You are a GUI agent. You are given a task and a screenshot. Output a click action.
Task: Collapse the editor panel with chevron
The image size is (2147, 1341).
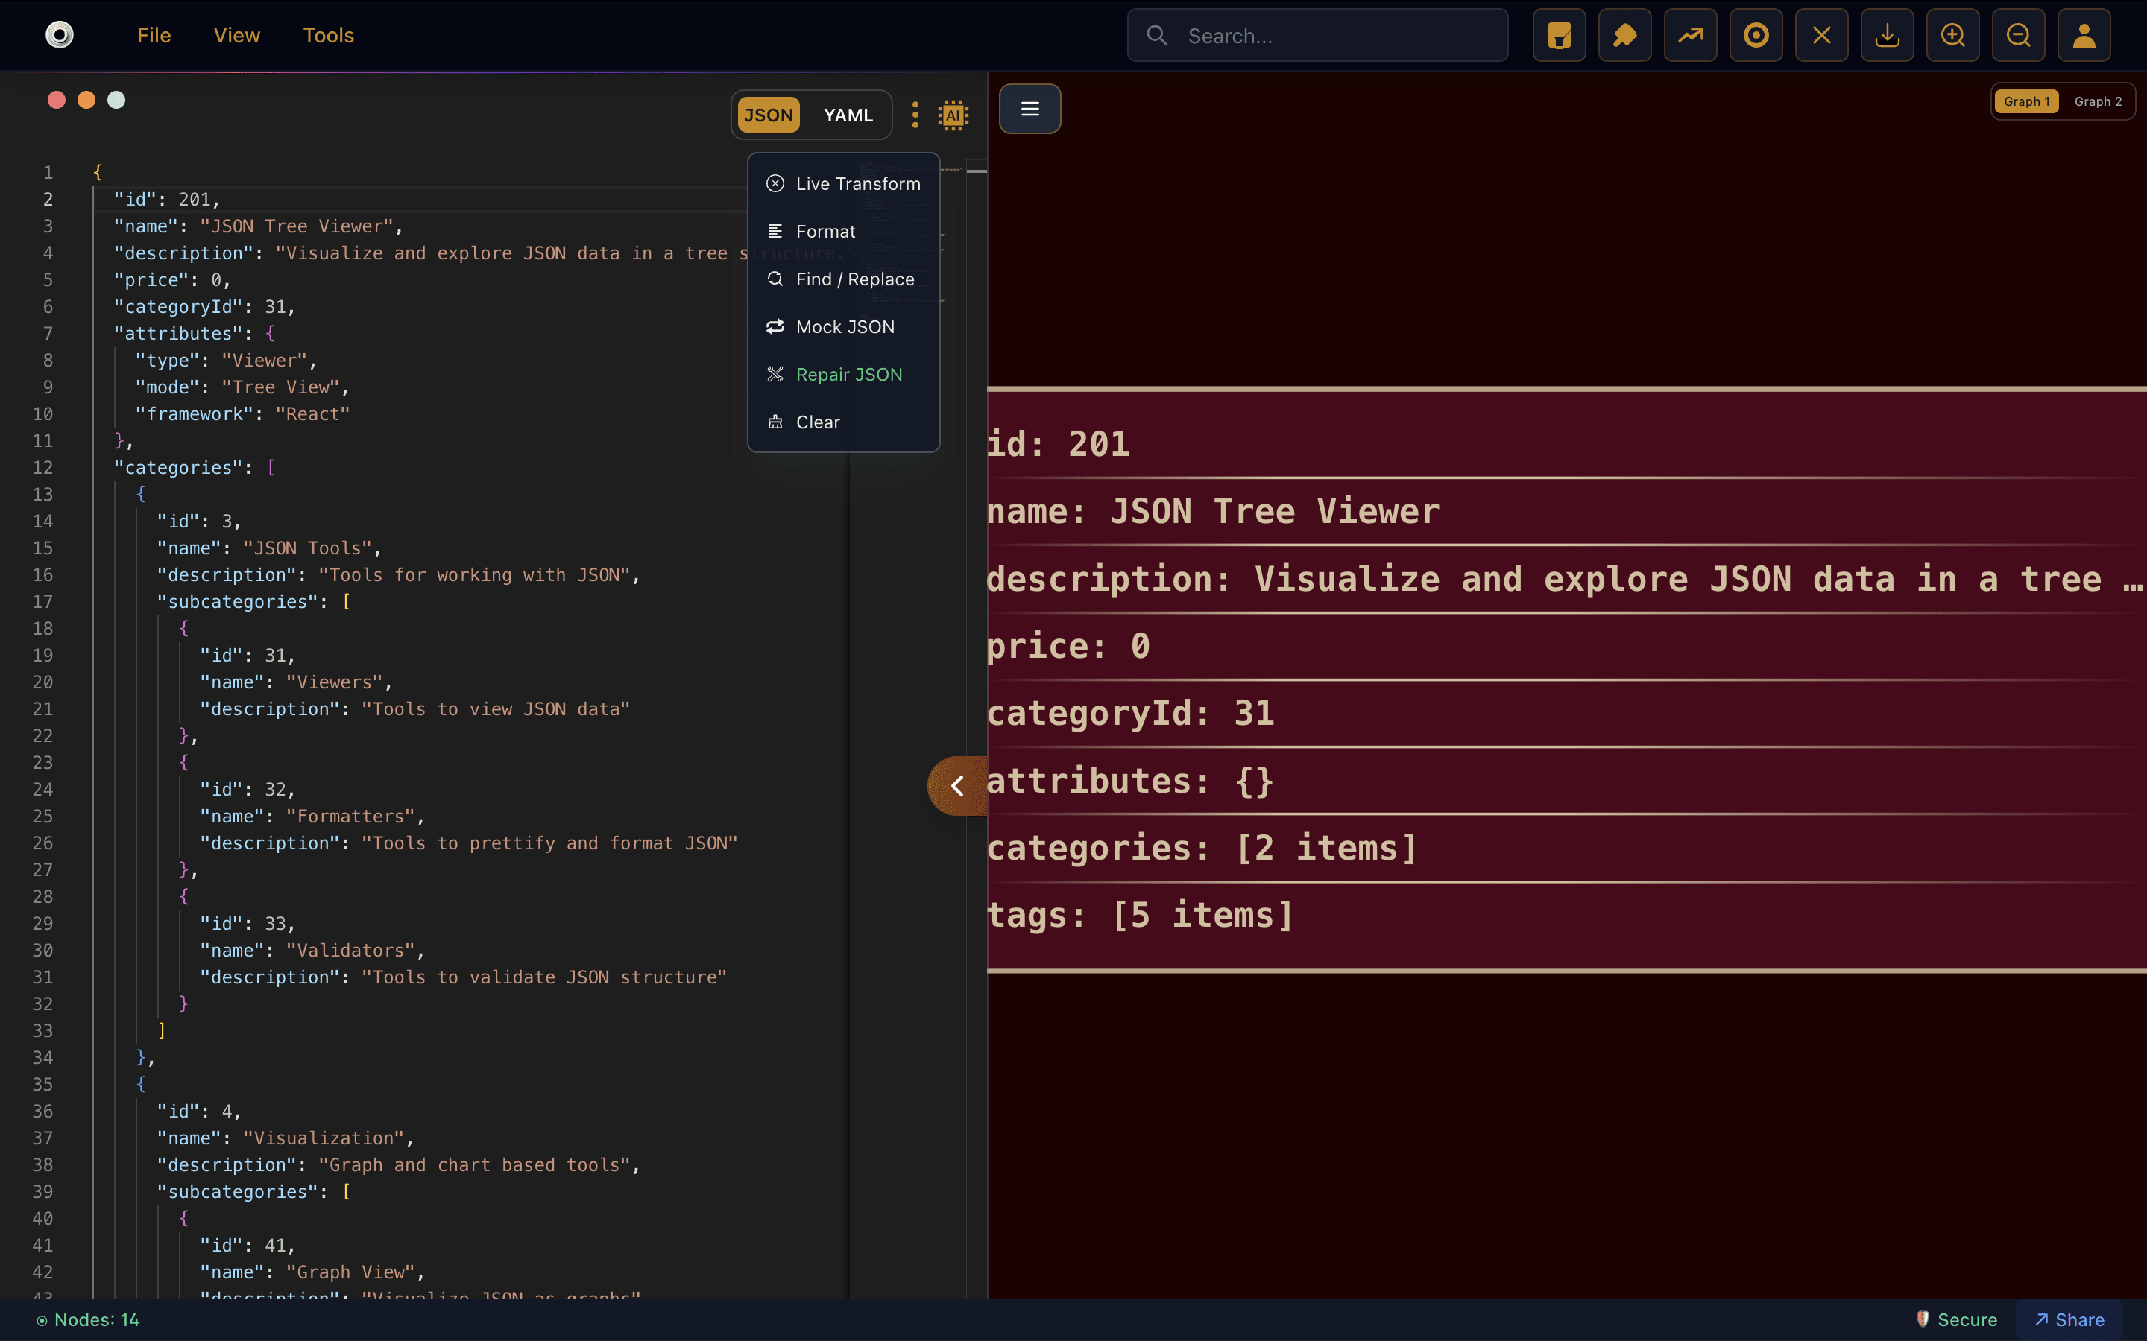coord(958,785)
